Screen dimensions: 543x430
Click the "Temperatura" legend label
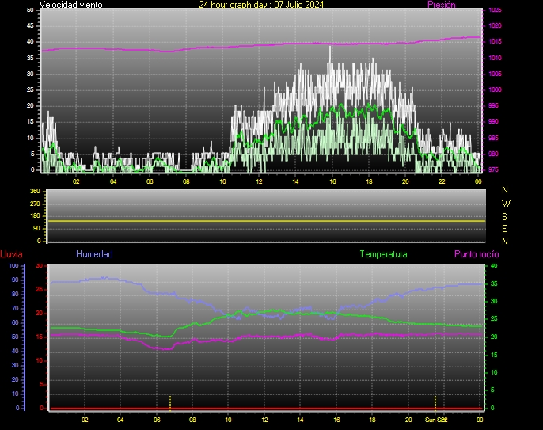click(383, 254)
